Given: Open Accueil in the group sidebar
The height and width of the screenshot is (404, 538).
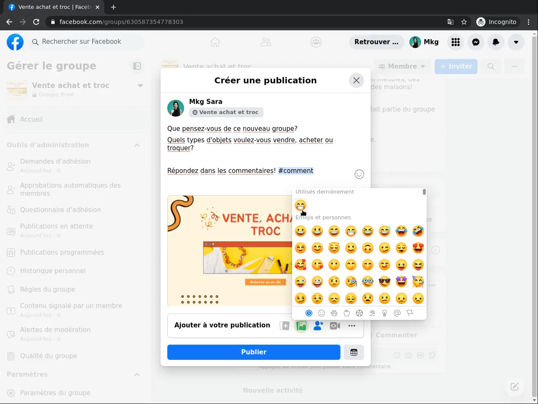Looking at the screenshot, I should tap(76, 120).
